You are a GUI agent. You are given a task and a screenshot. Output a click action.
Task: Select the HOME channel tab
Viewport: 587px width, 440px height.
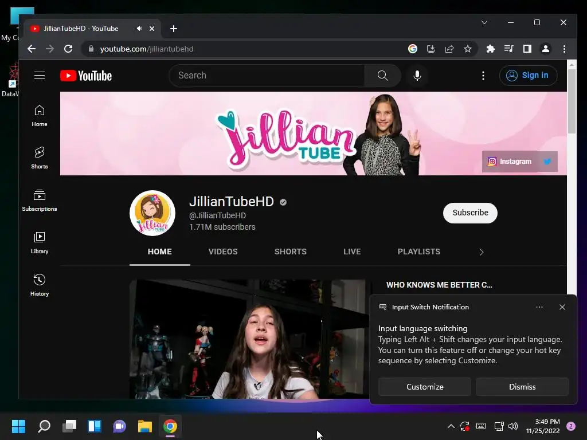click(x=160, y=252)
